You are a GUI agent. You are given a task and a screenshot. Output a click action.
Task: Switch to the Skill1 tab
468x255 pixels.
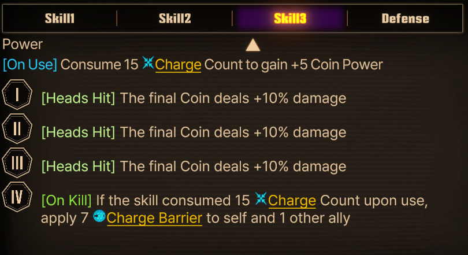click(60, 19)
